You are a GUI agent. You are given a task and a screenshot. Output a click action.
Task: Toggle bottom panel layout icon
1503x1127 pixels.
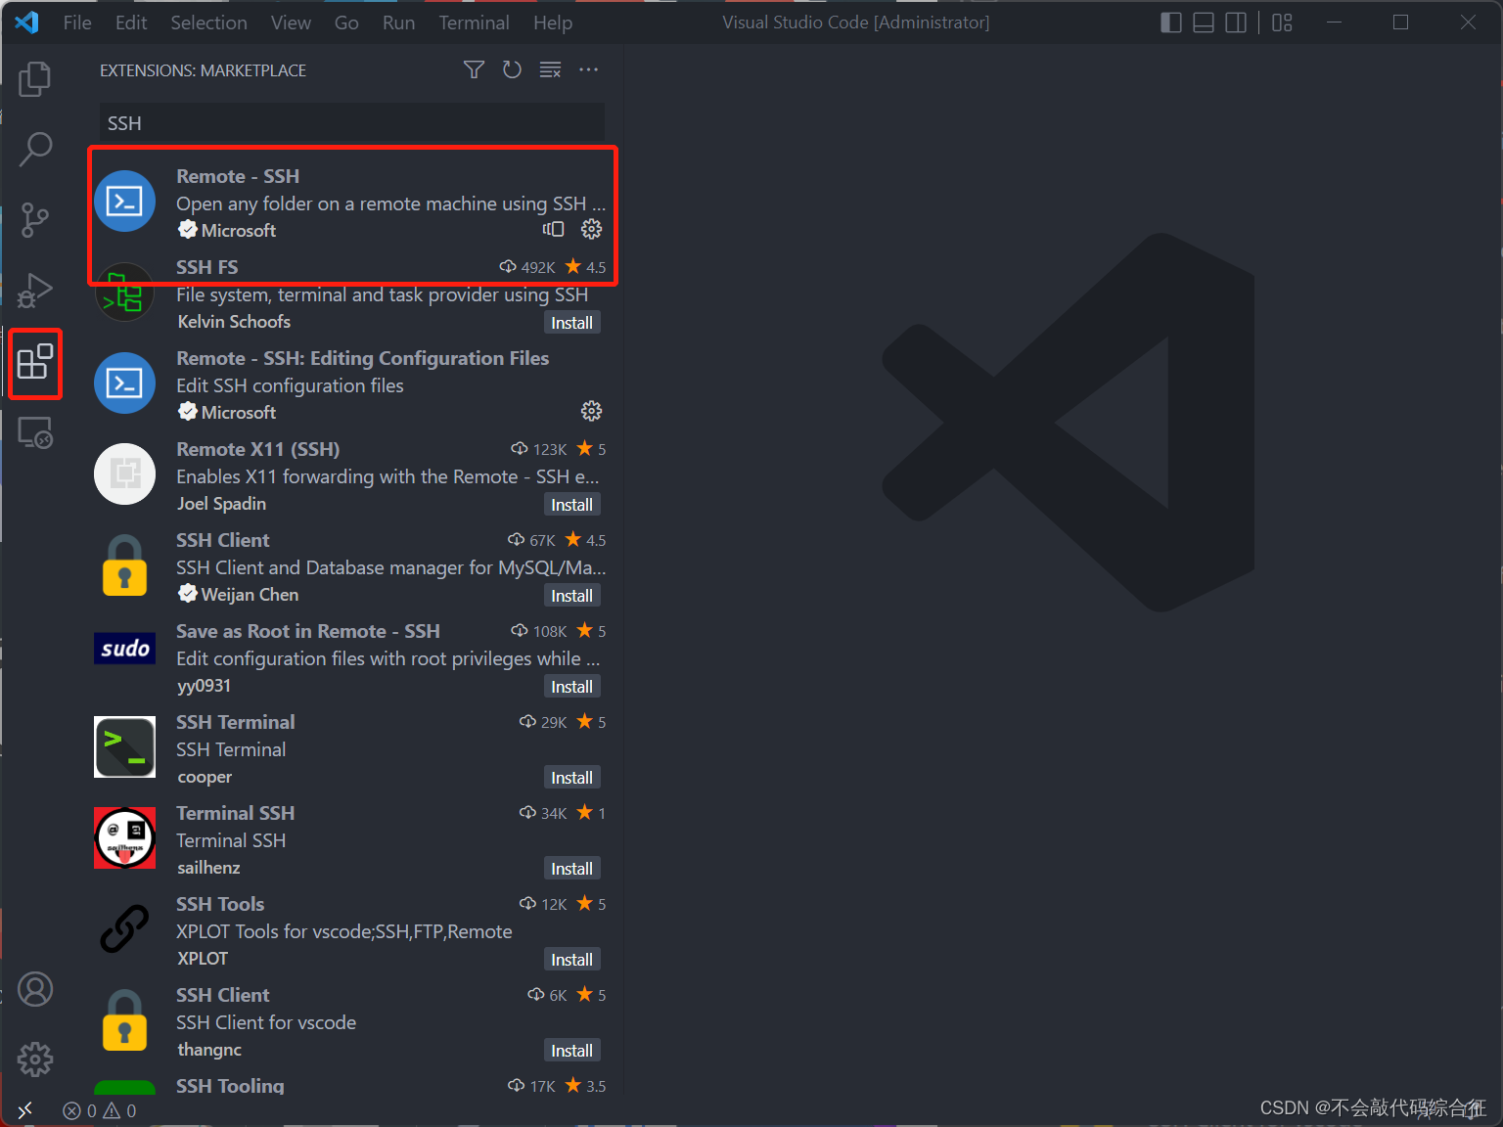[x=1204, y=23]
